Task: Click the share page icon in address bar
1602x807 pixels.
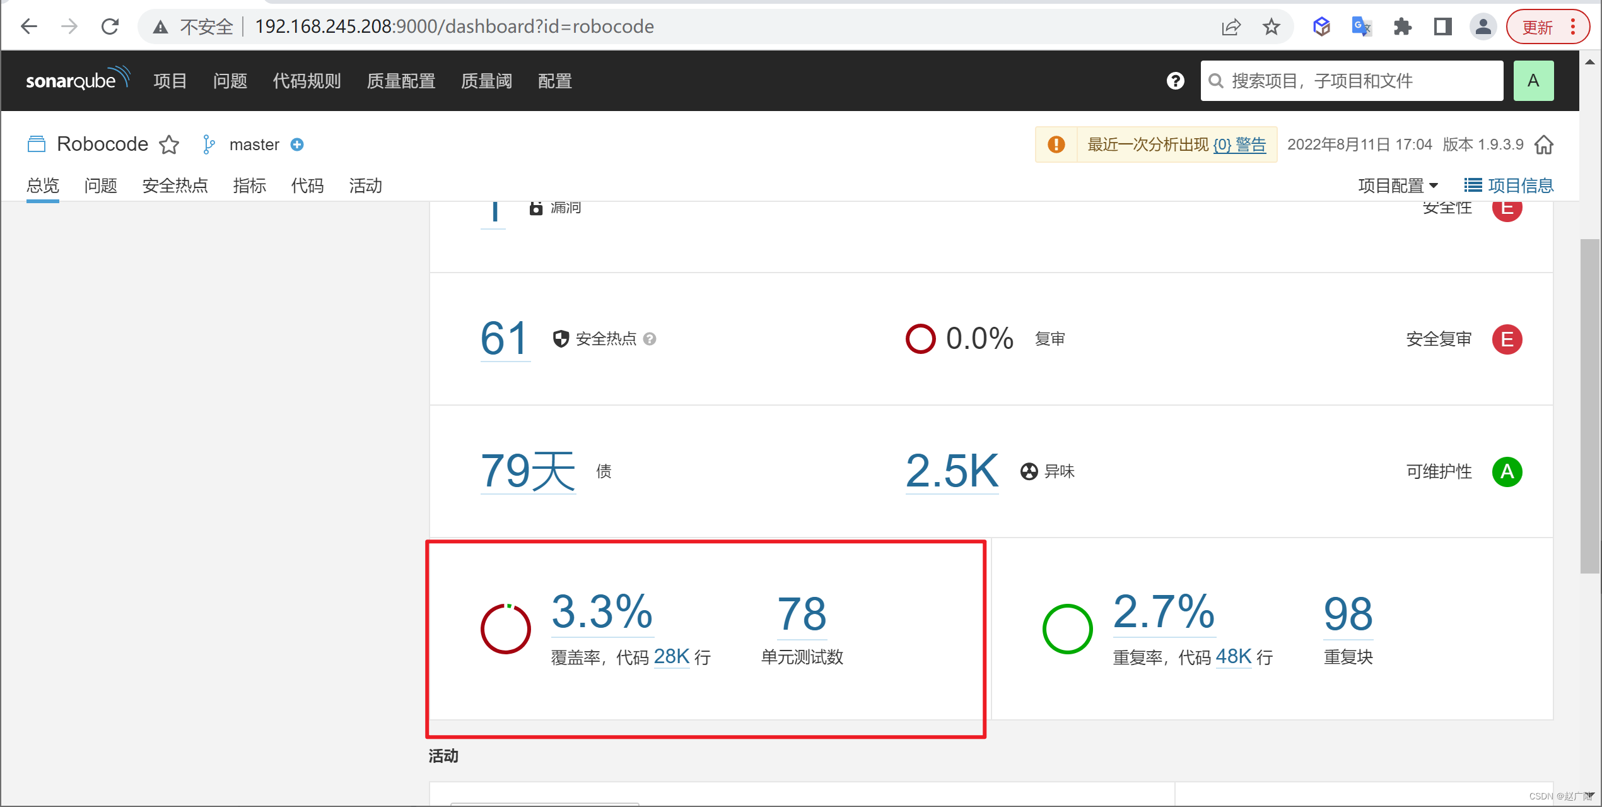Action: click(1231, 27)
